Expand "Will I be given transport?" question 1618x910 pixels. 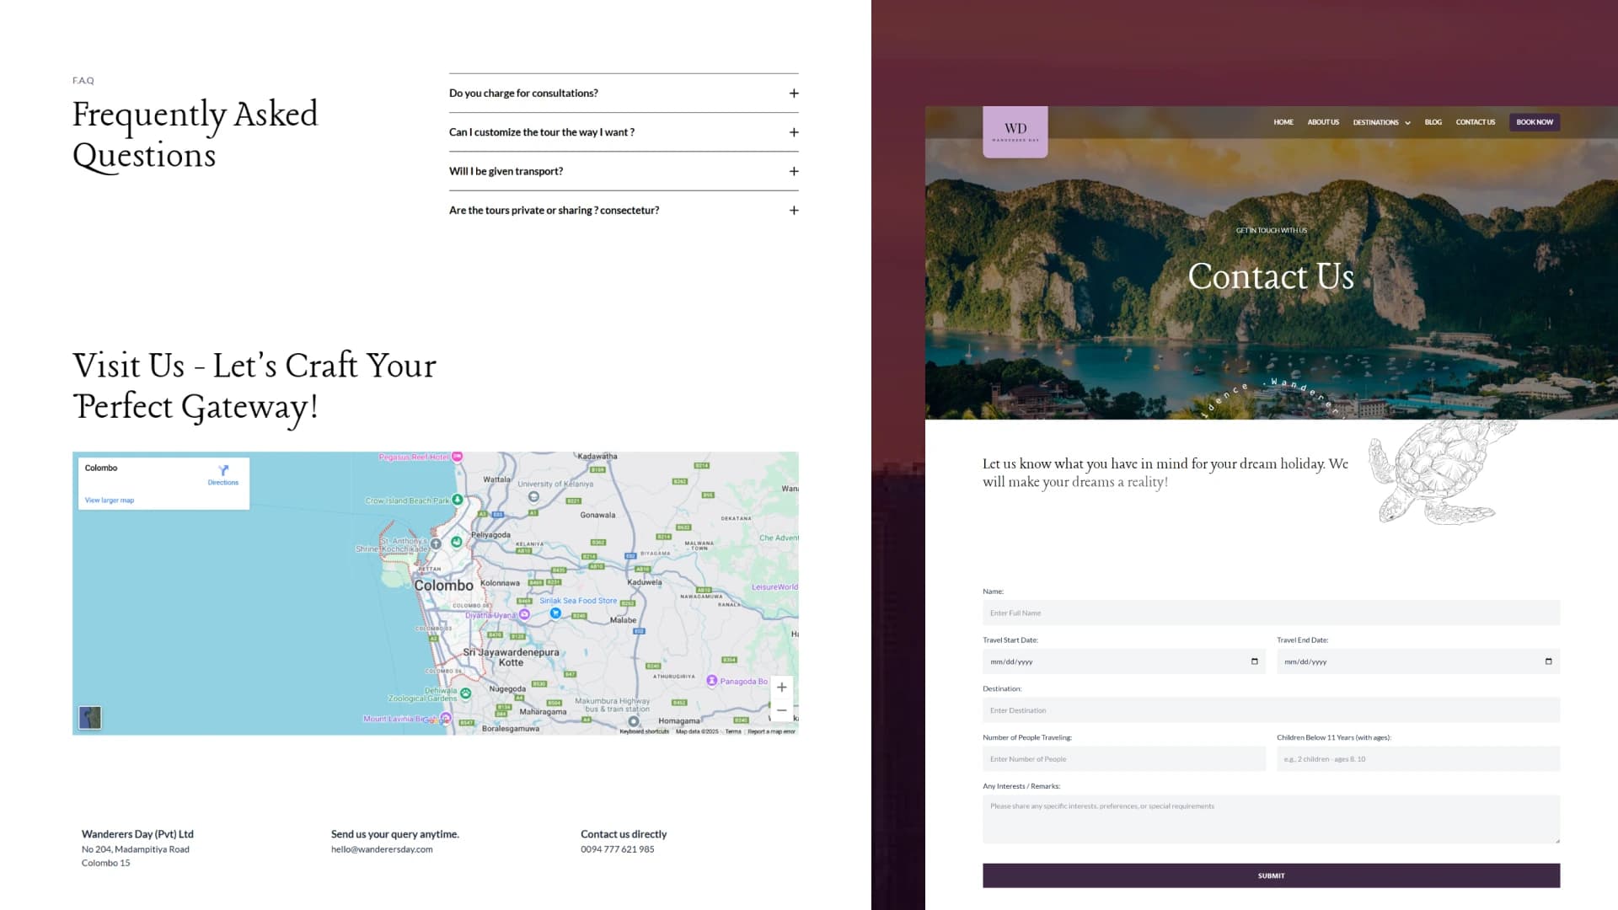(x=624, y=171)
